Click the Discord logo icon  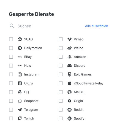pyautogui.click(x=69, y=66)
